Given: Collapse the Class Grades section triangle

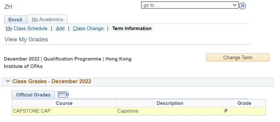Looking at the screenshot, I should pyautogui.click(x=8, y=82).
